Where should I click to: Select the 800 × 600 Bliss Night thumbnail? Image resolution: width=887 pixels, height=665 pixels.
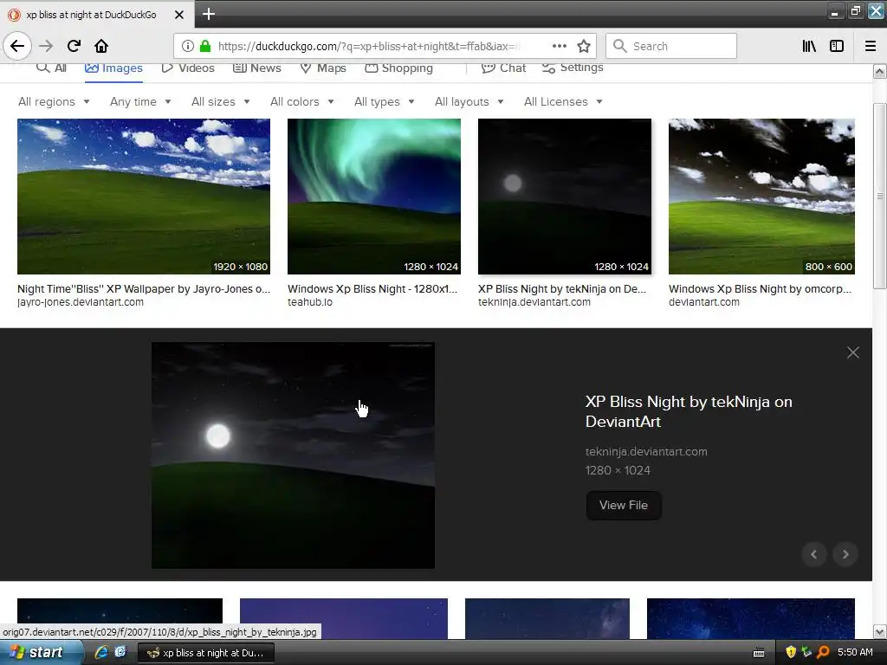click(x=761, y=197)
